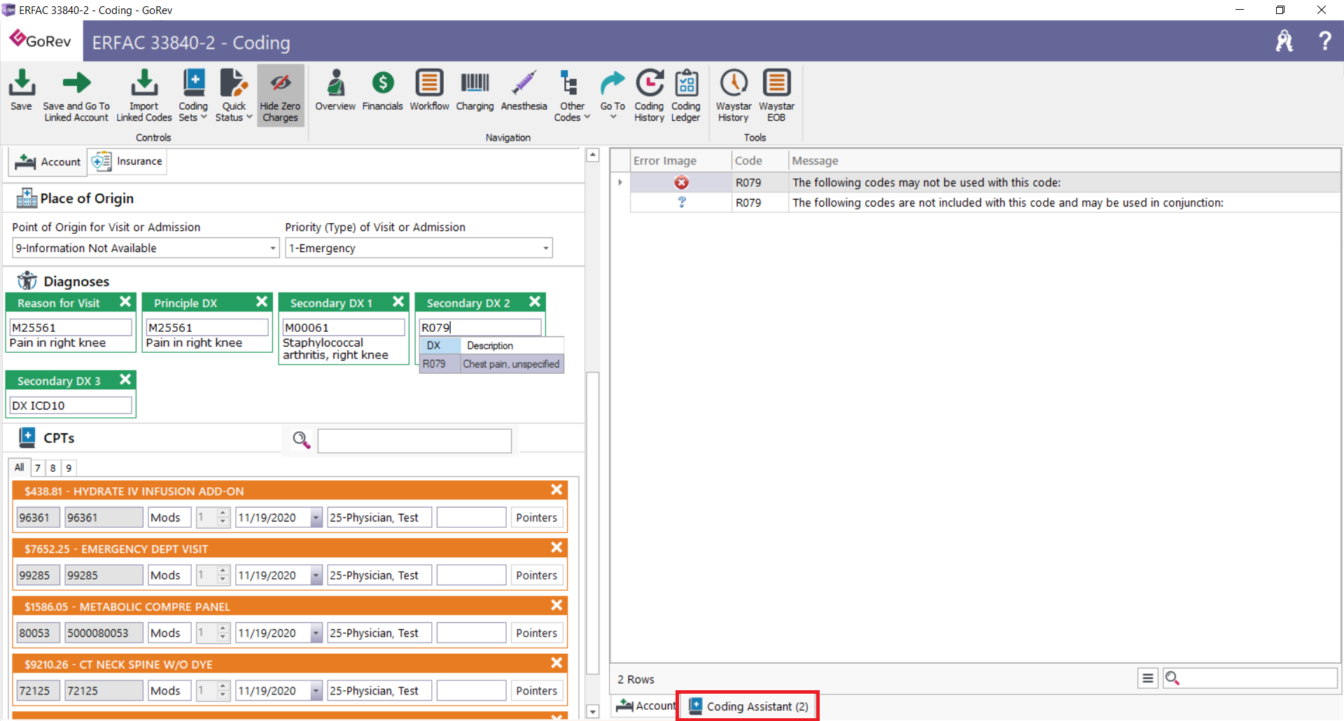Click the left panel vertical scrollbar

592,524
